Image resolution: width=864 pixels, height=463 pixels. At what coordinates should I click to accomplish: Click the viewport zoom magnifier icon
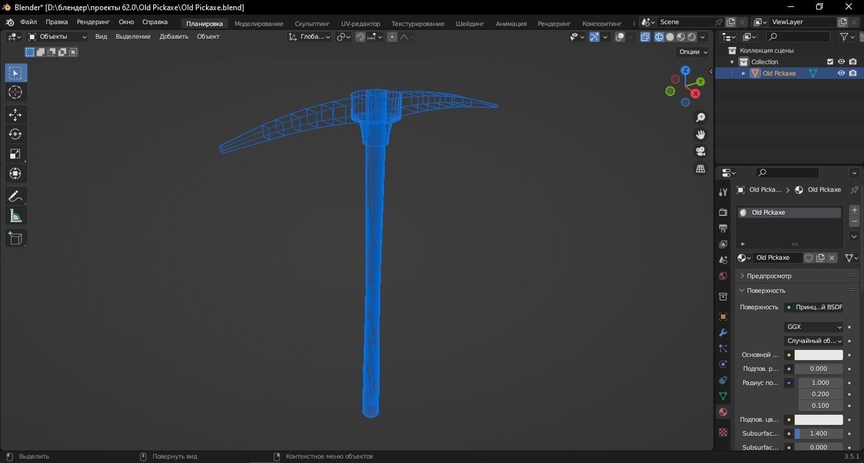coord(701,117)
